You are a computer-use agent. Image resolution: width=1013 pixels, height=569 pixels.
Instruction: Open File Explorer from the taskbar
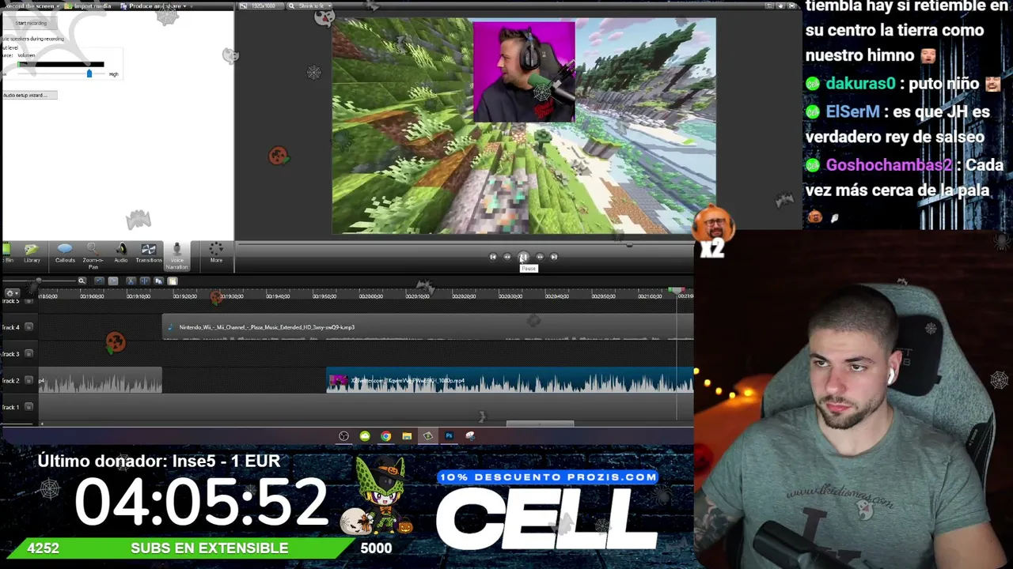click(407, 436)
